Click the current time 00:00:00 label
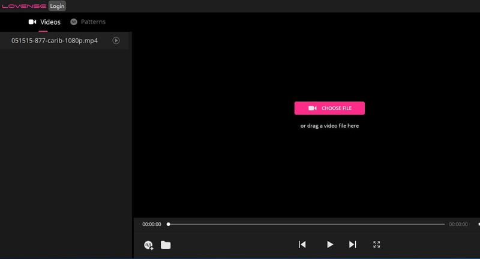480x259 pixels. pos(152,224)
